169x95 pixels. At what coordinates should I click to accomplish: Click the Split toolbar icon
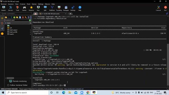[45, 8]
